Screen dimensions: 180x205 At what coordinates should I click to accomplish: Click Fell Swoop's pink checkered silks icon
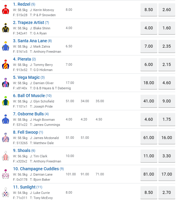[5, 138]
